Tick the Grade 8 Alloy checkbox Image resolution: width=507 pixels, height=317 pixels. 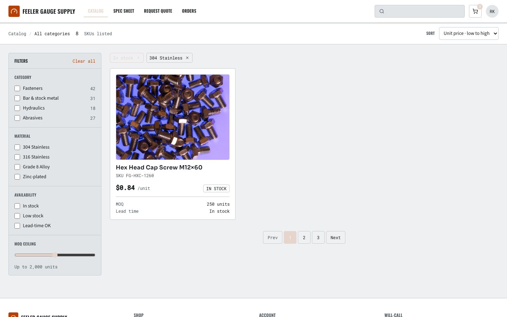(17, 167)
